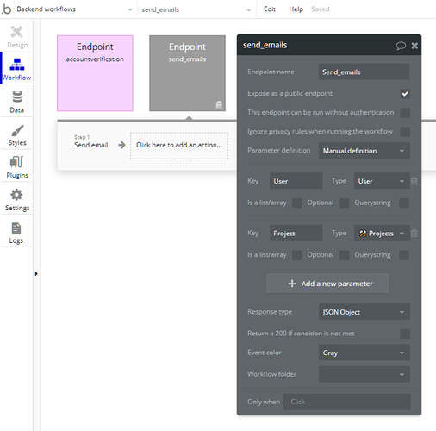Viewport: 436px width, 431px height.
Task: Expand the Response type JSON Object dropdown
Action: (x=364, y=312)
